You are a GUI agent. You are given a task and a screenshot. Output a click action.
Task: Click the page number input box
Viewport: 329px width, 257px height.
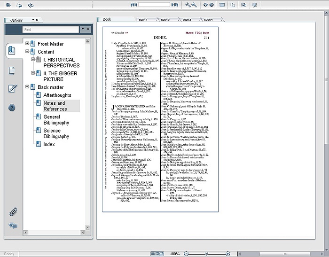(154, 5)
